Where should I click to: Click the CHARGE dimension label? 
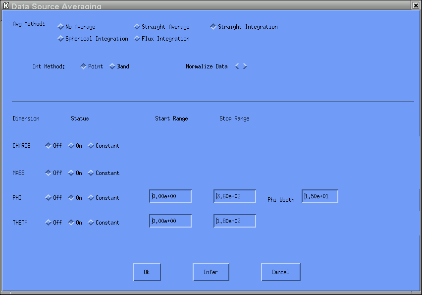coord(21,146)
